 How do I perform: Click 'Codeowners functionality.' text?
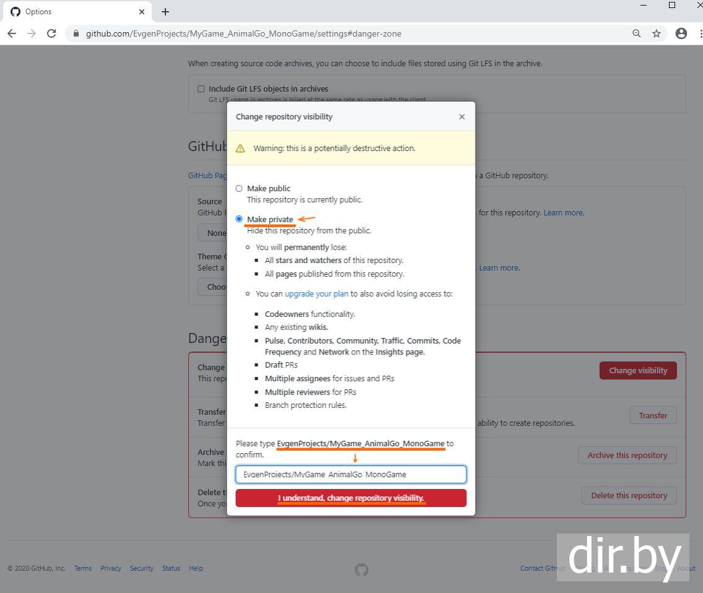pyautogui.click(x=310, y=314)
